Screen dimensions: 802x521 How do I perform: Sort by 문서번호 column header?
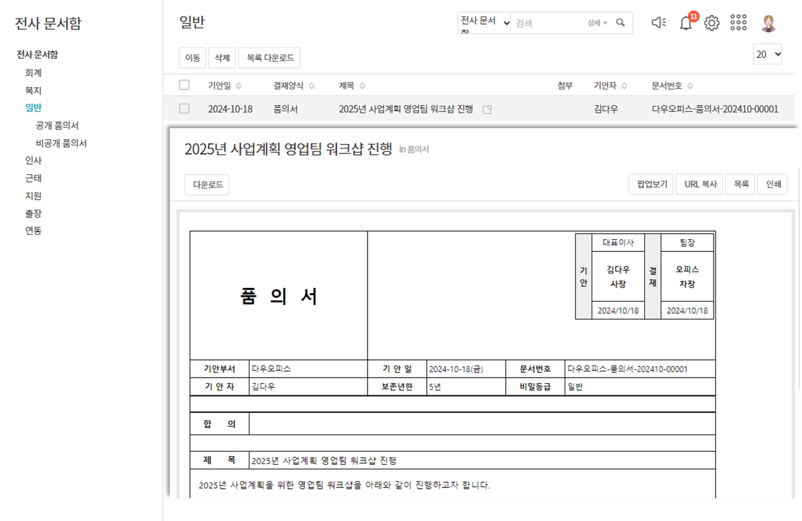[672, 86]
